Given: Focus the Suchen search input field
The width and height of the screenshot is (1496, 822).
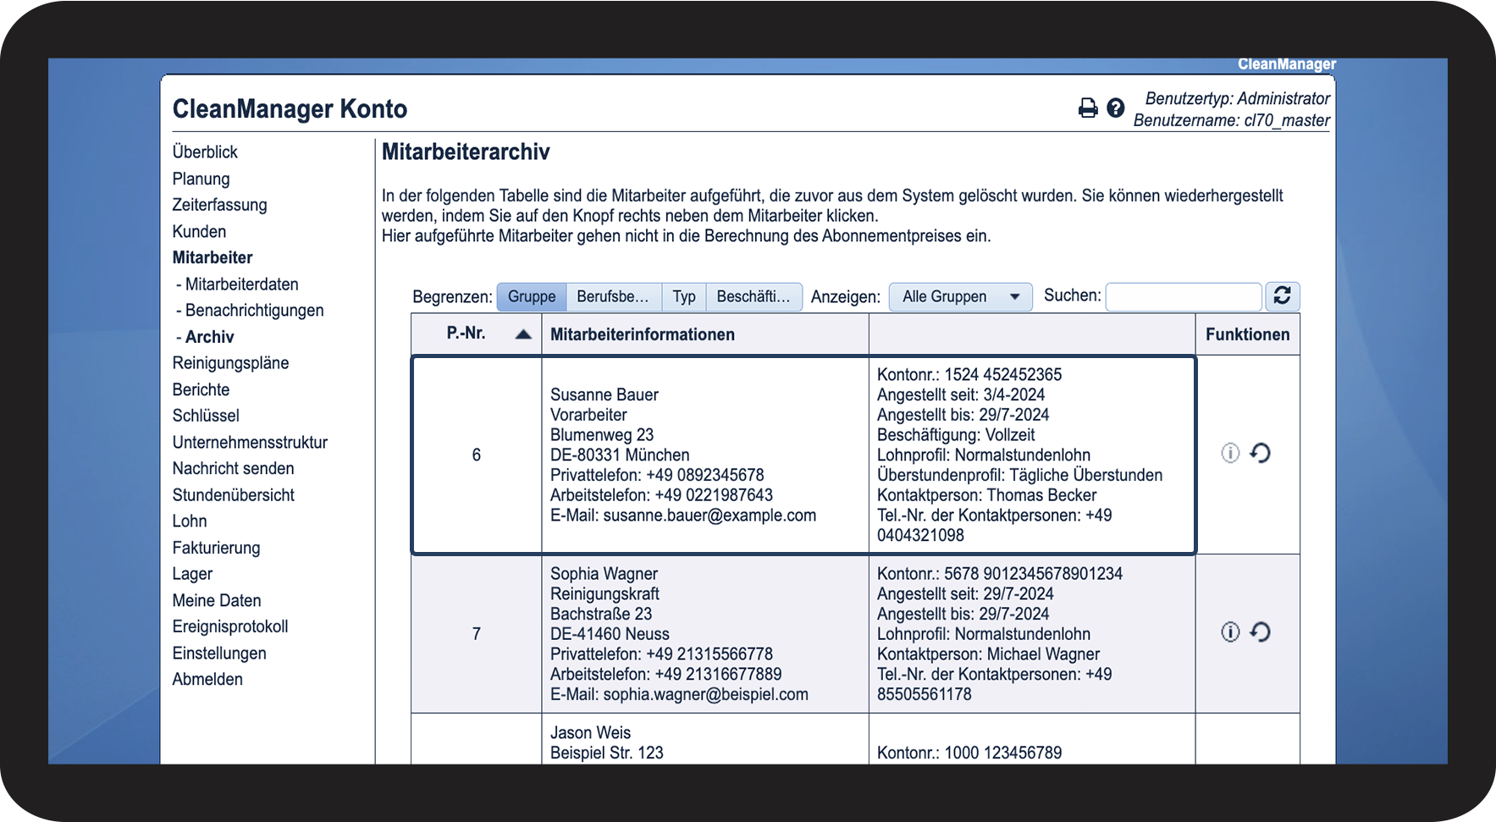Looking at the screenshot, I should (x=1183, y=297).
